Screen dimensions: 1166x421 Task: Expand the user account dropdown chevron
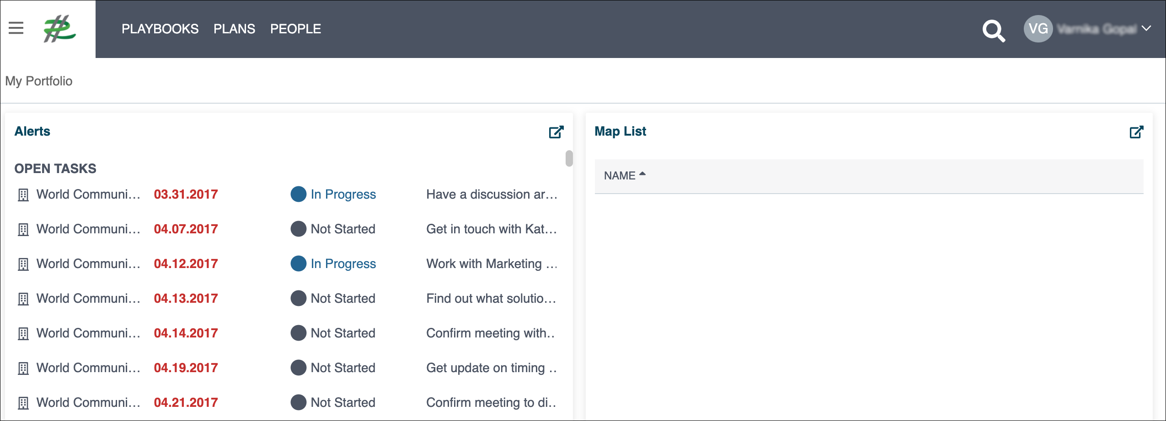[x=1146, y=28]
